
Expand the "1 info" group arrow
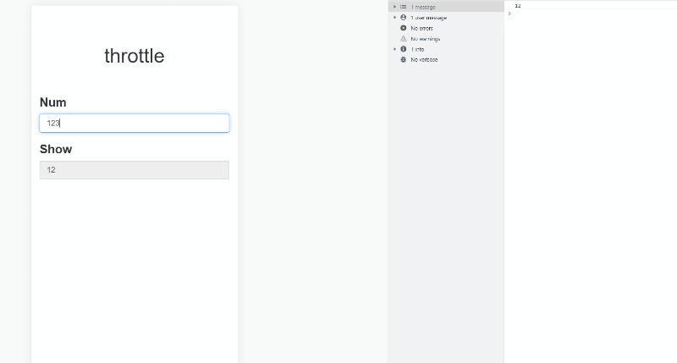(394, 49)
